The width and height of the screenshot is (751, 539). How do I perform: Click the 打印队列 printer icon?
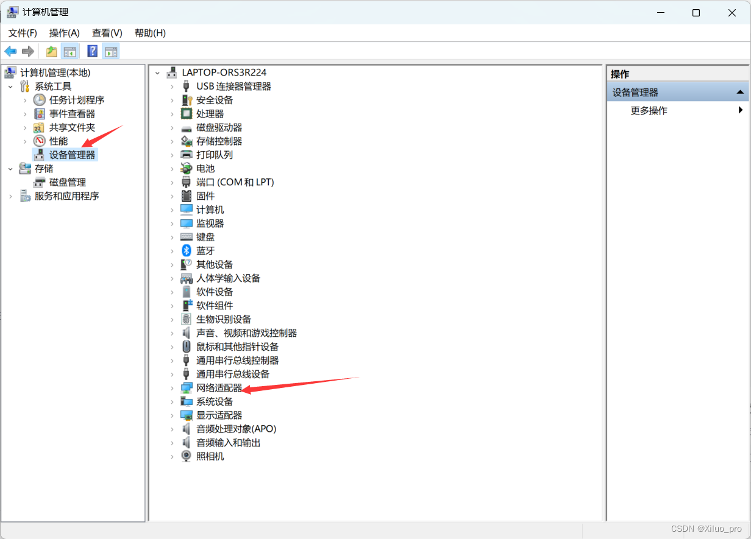(x=187, y=155)
